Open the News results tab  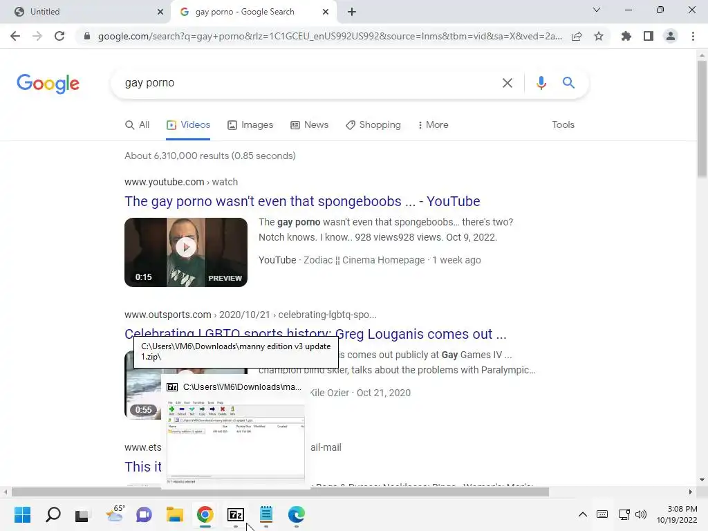tap(309, 125)
